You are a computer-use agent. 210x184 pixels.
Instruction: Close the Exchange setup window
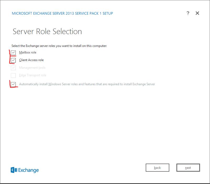197,13
